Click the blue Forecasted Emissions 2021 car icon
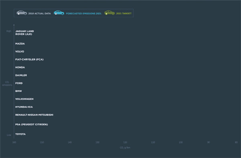Screen dimensions: 241x158 tap(59, 13)
